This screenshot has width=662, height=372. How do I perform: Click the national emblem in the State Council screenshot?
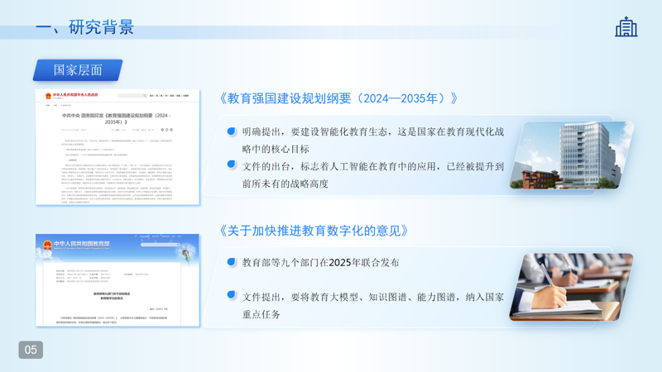coord(48,96)
